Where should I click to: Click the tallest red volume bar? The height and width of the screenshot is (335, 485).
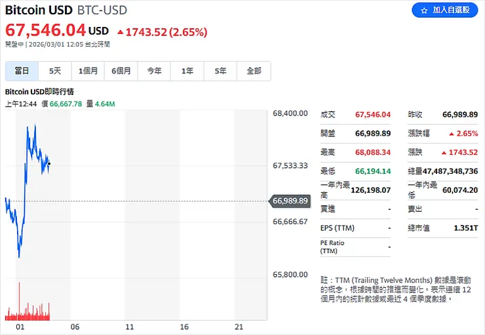(19, 301)
